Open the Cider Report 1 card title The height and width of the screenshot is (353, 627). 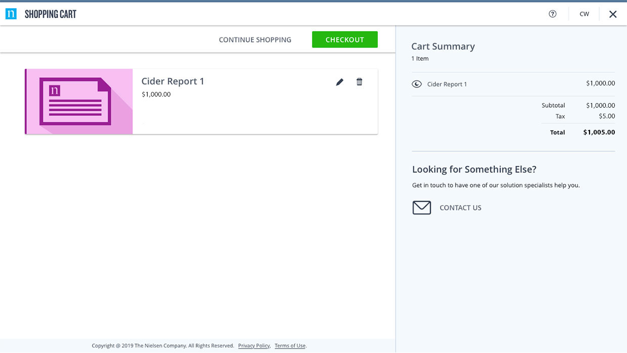(173, 81)
